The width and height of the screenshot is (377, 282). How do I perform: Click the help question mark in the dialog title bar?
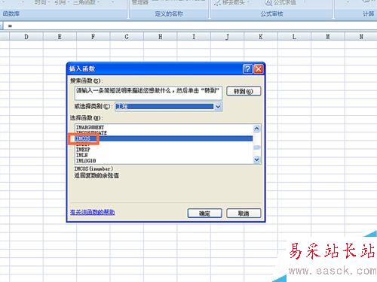(x=247, y=68)
